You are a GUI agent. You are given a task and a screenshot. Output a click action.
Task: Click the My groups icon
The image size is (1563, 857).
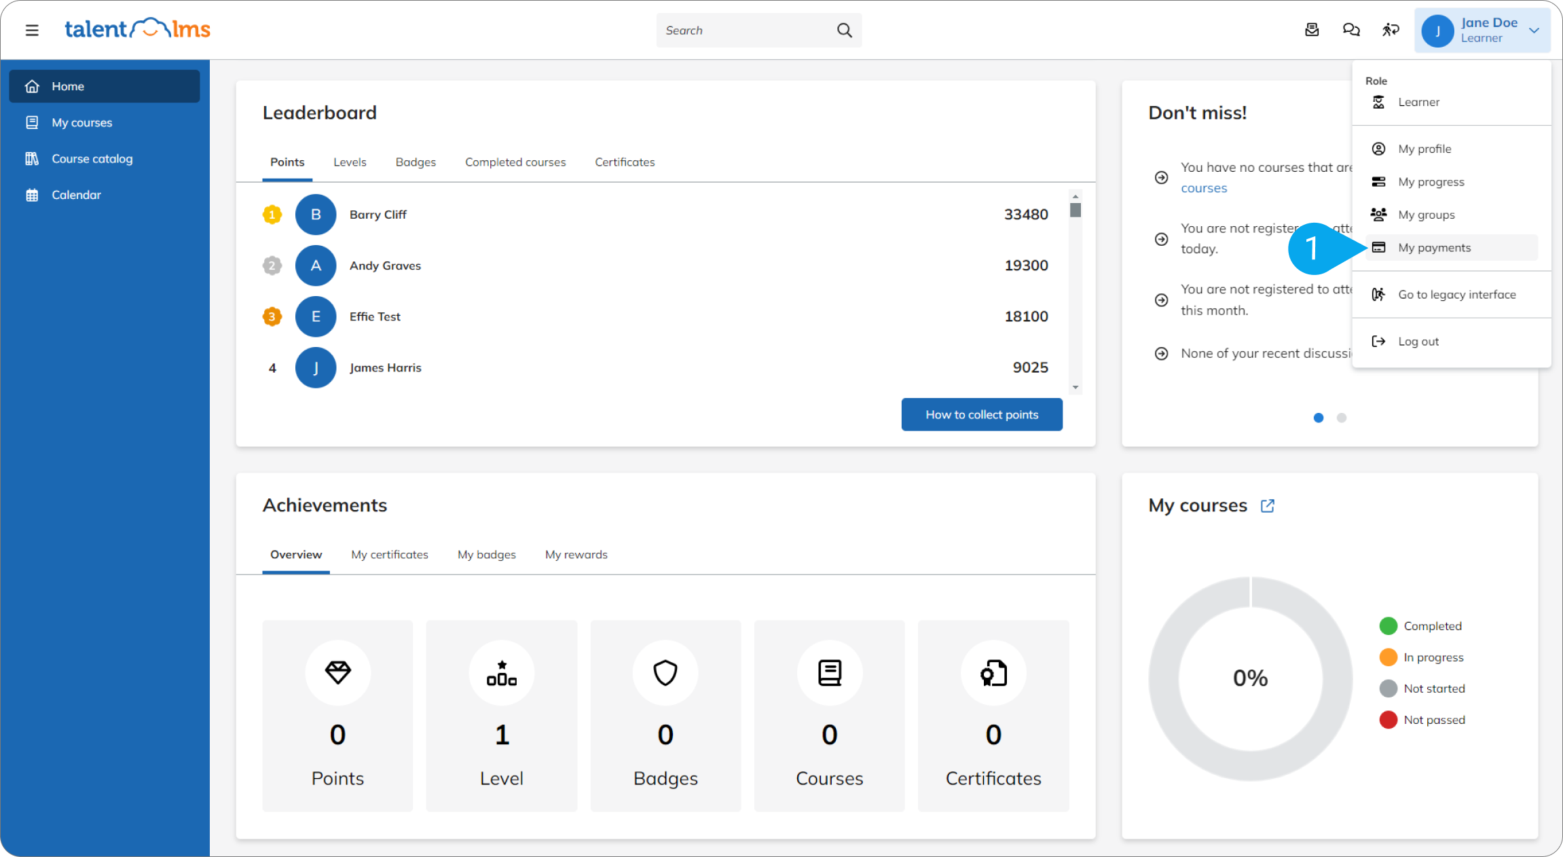point(1378,215)
